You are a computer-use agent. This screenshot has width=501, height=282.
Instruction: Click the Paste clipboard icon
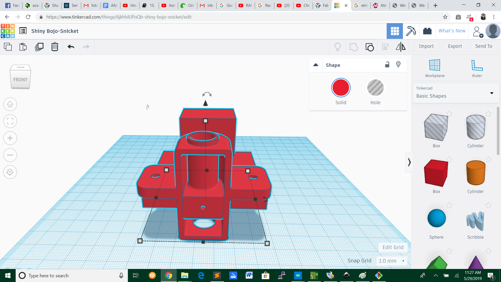point(23,47)
